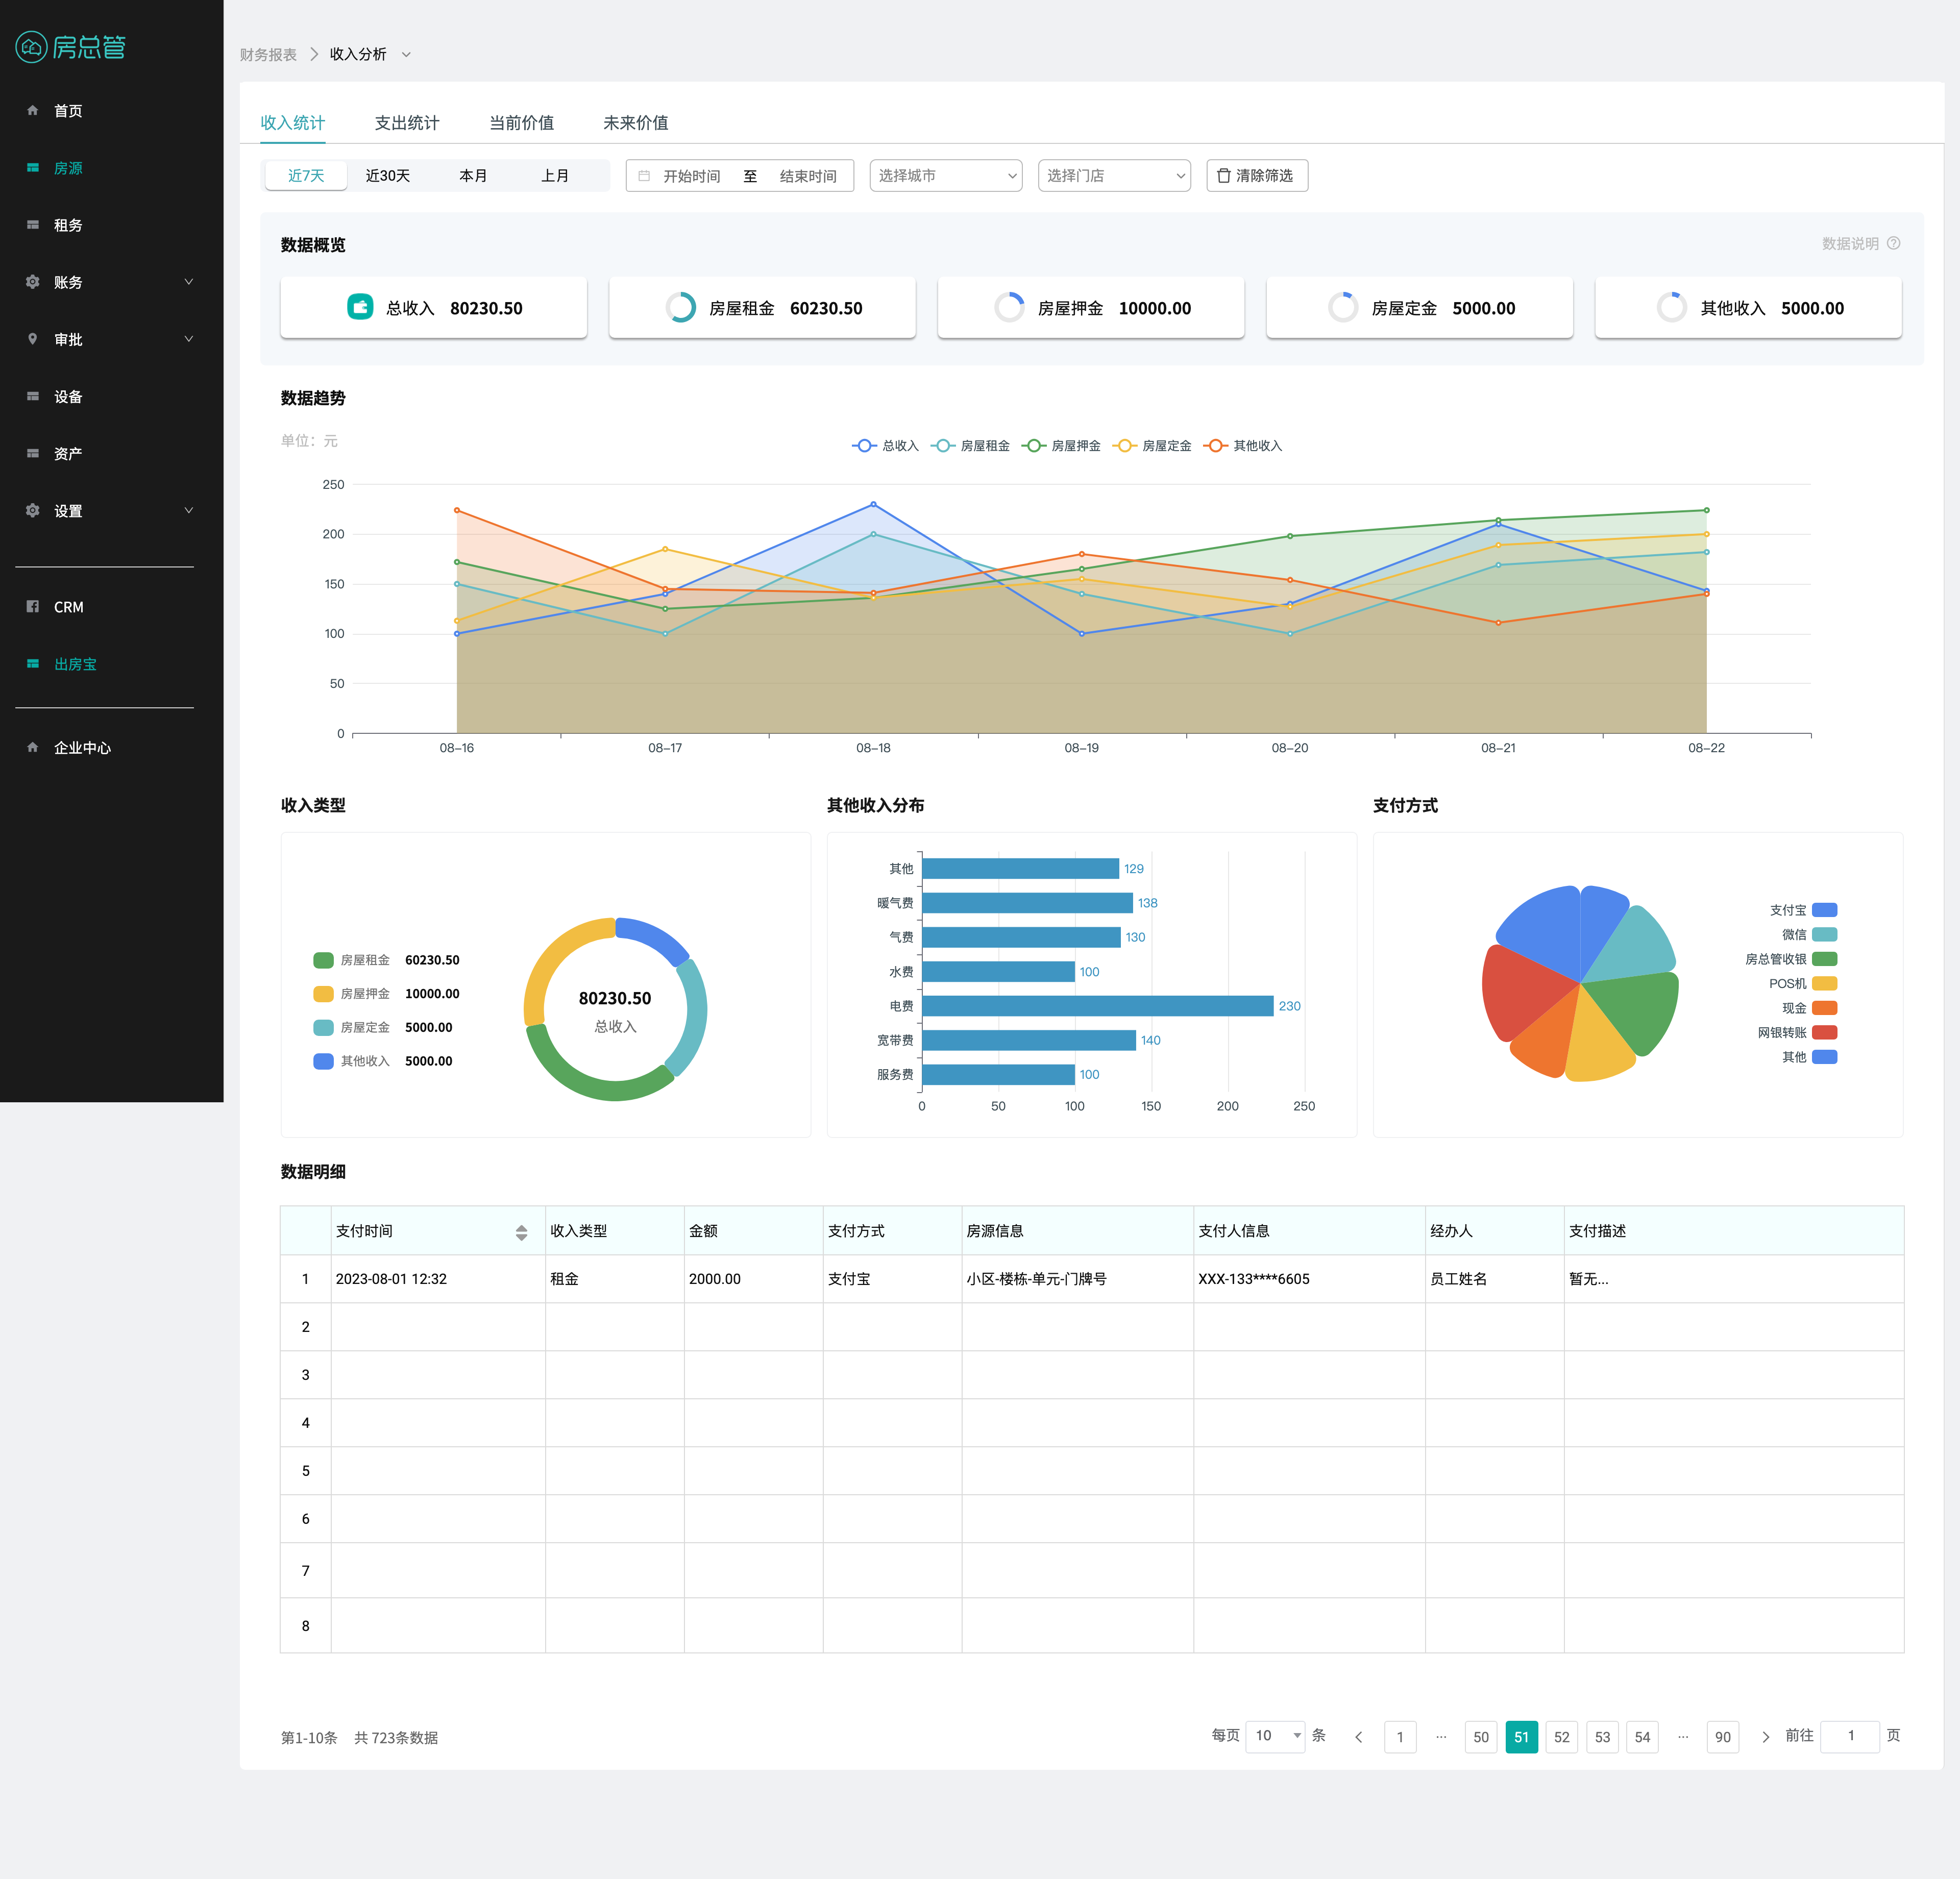Viewport: 1960px width, 1879px height.
Task: Toggle 房屋押金 series in trend legend
Action: pos(1061,446)
